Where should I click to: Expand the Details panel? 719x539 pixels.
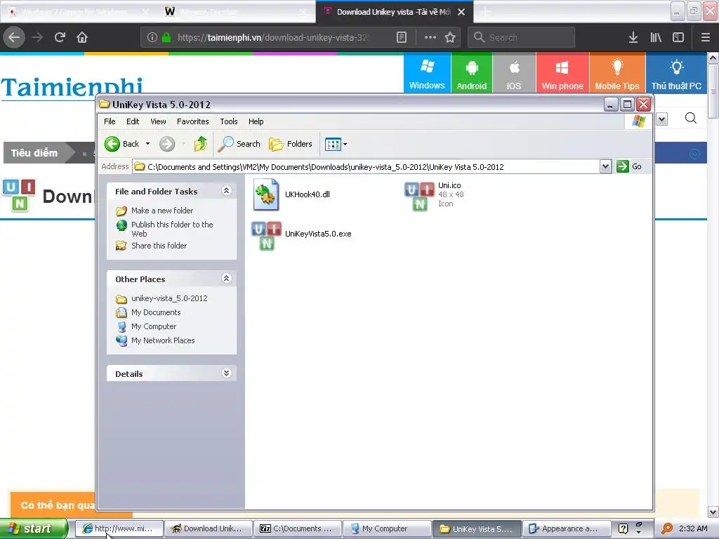[226, 373]
